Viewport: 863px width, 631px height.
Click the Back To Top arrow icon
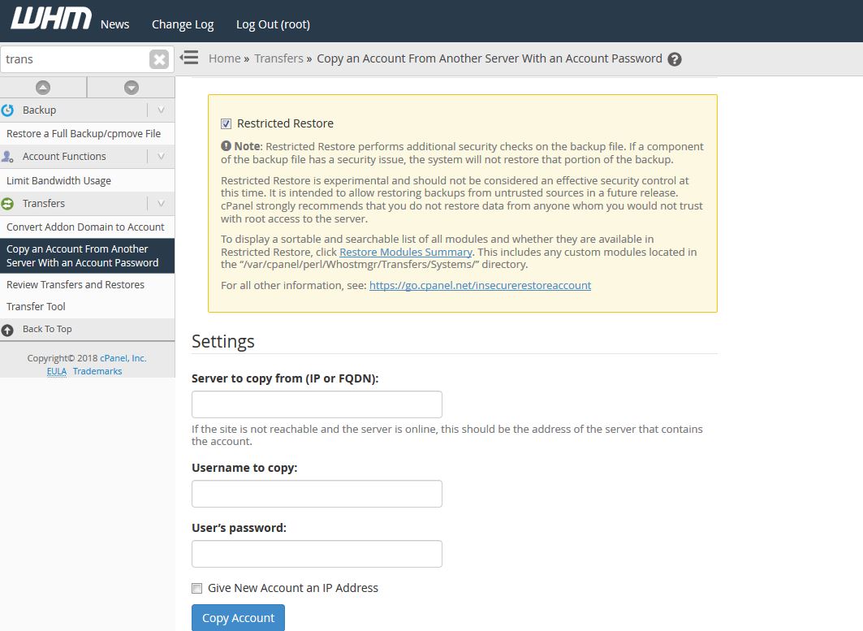8,330
